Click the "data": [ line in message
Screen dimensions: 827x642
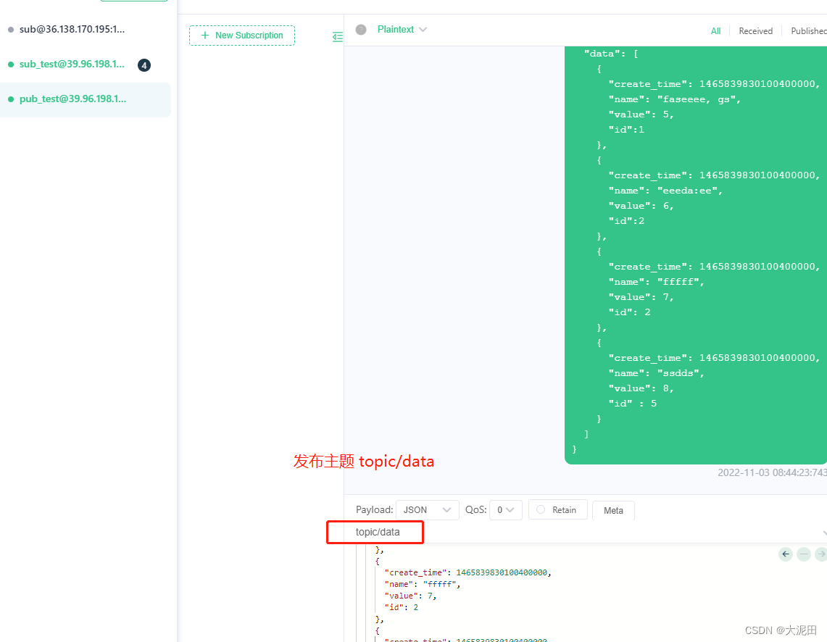coord(611,53)
